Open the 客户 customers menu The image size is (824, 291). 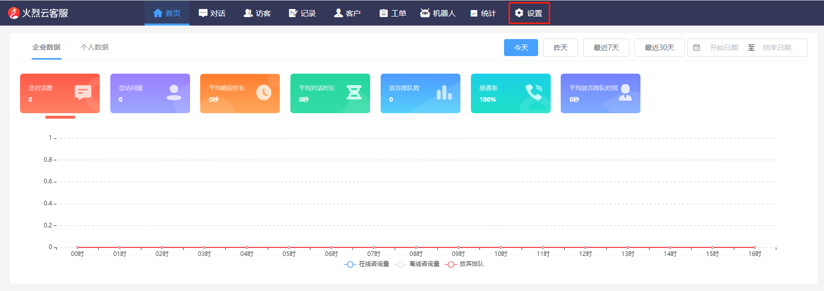(348, 13)
